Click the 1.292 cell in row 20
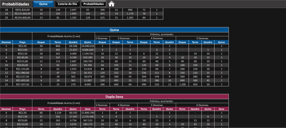Screen dimensions: 286x128 click(x=73, y=17)
